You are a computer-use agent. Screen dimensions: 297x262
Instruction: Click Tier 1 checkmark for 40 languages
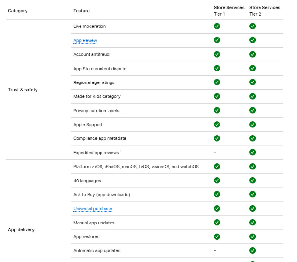[217, 180]
